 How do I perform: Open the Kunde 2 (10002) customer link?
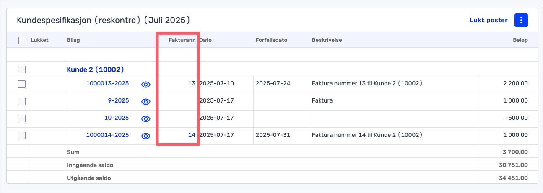coord(95,69)
